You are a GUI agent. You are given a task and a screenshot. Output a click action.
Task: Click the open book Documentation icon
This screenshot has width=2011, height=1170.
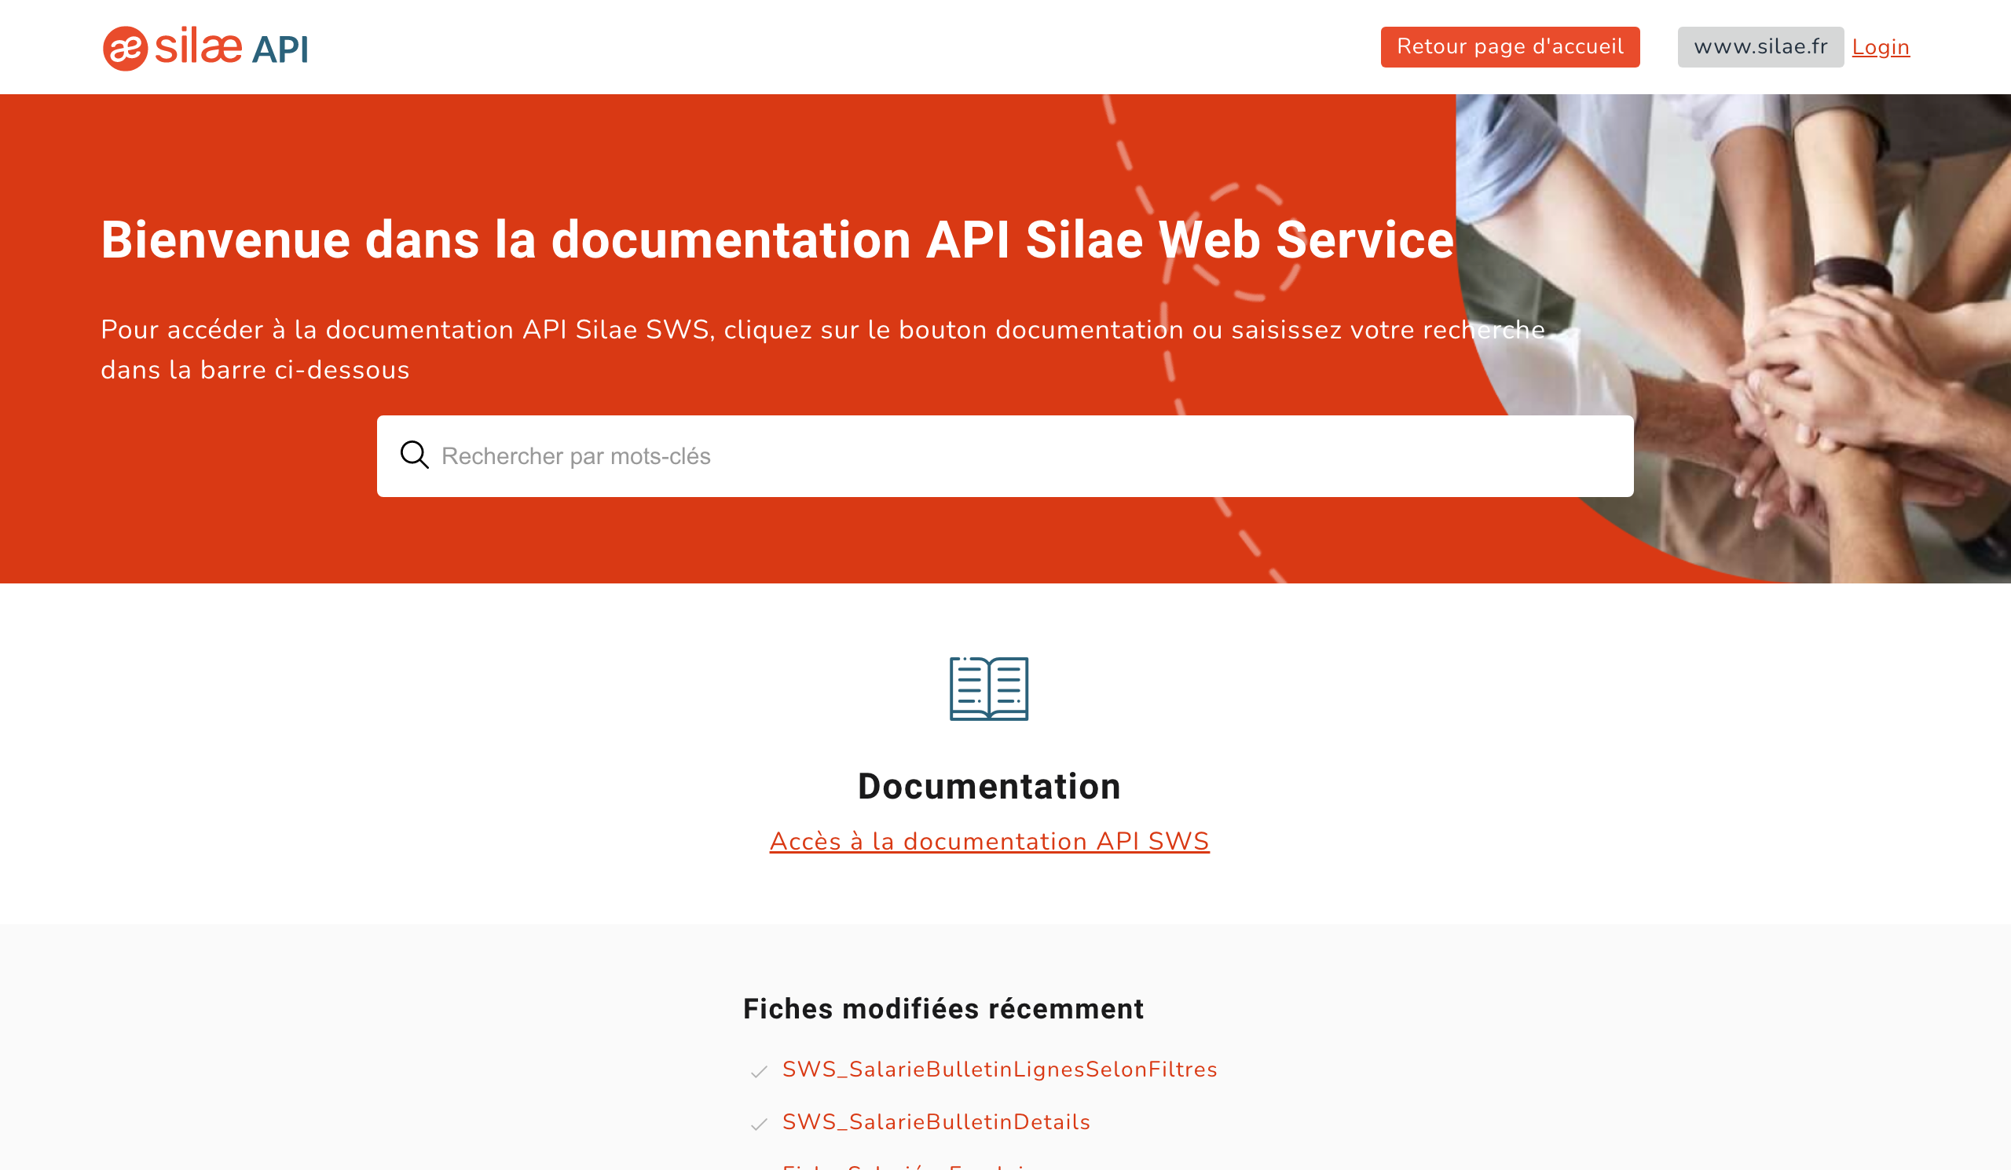(x=989, y=689)
